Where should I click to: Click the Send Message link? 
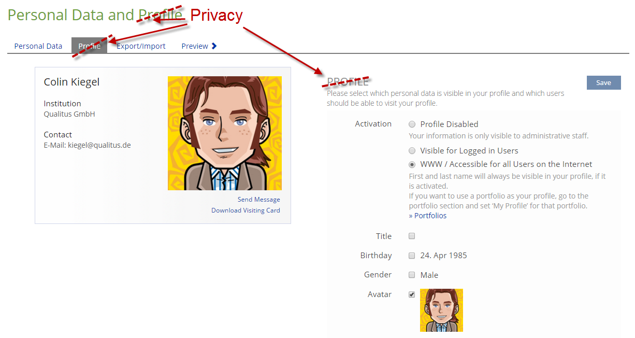[x=258, y=200]
